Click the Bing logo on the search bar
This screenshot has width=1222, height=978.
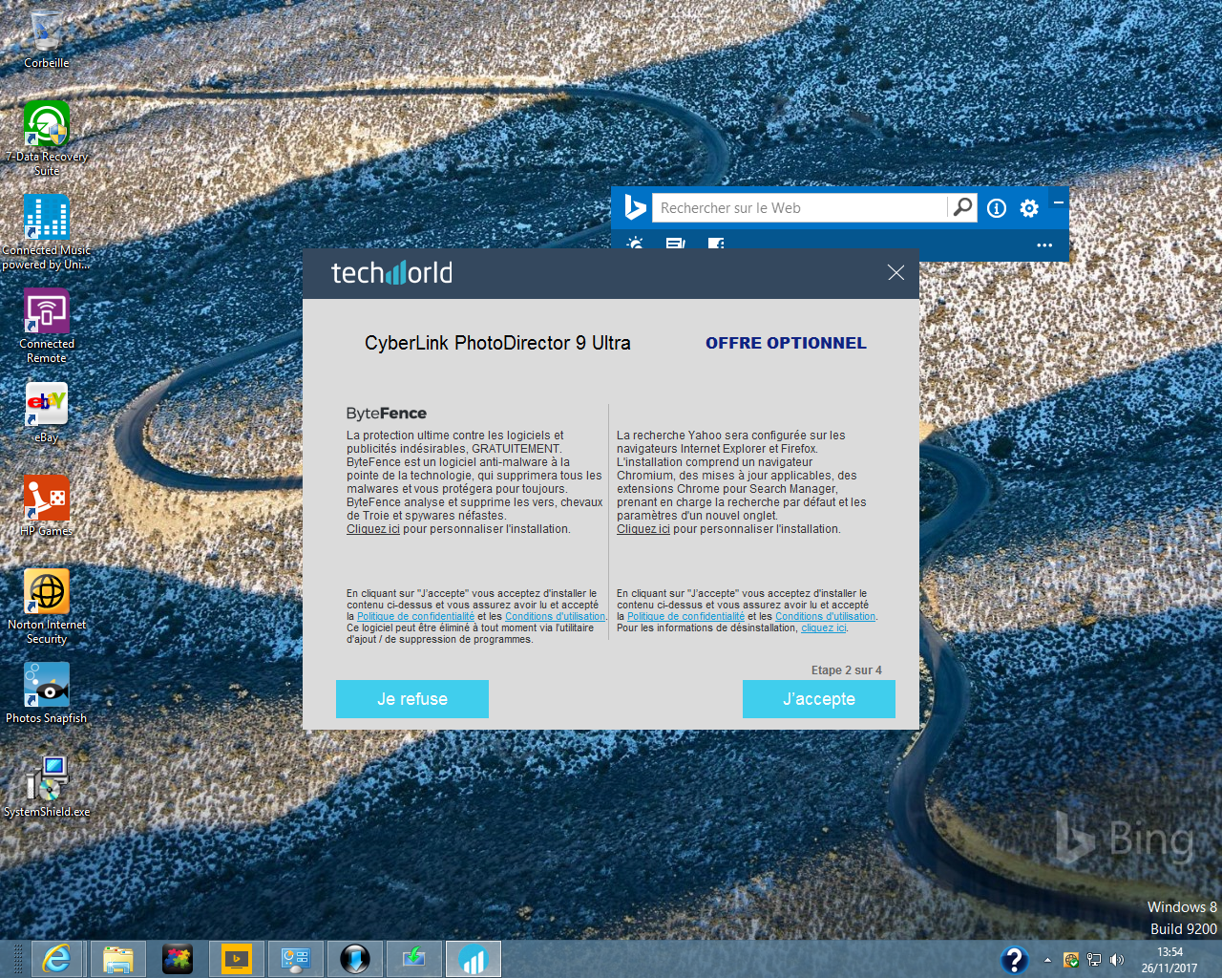tap(635, 207)
